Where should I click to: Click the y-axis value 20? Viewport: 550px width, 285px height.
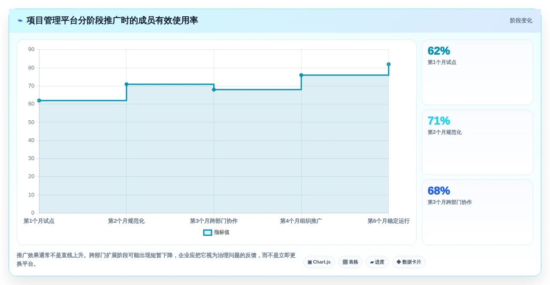(x=31, y=176)
